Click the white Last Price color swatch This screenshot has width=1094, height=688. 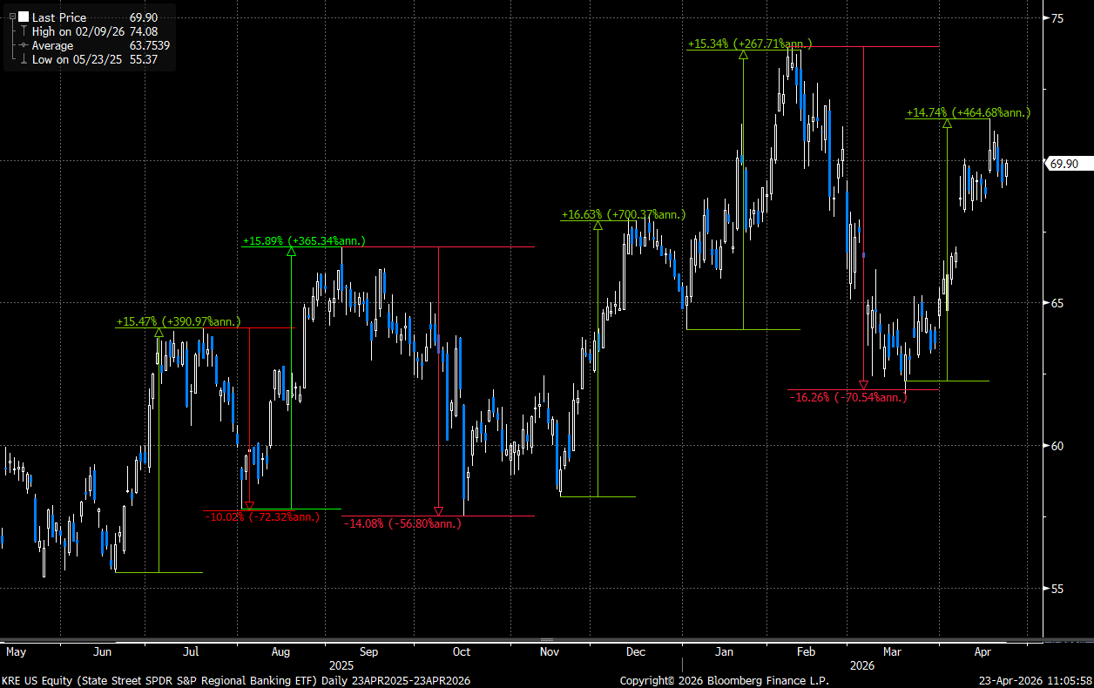(24, 17)
